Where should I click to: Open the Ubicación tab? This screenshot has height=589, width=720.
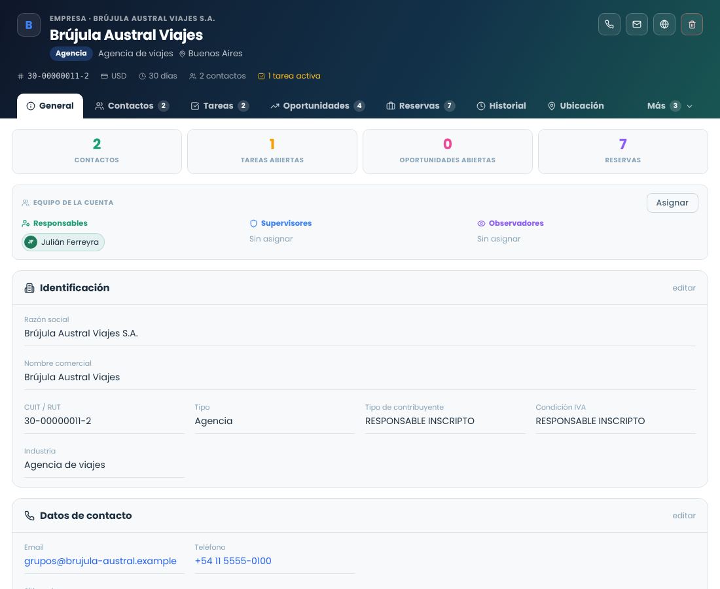pyautogui.click(x=576, y=106)
